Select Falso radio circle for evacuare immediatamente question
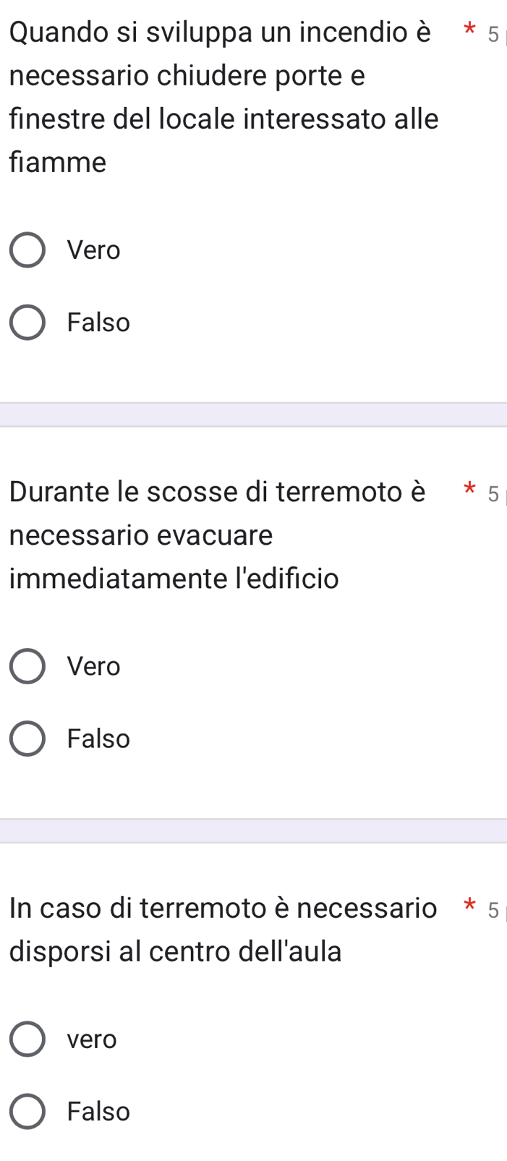 coord(27,739)
